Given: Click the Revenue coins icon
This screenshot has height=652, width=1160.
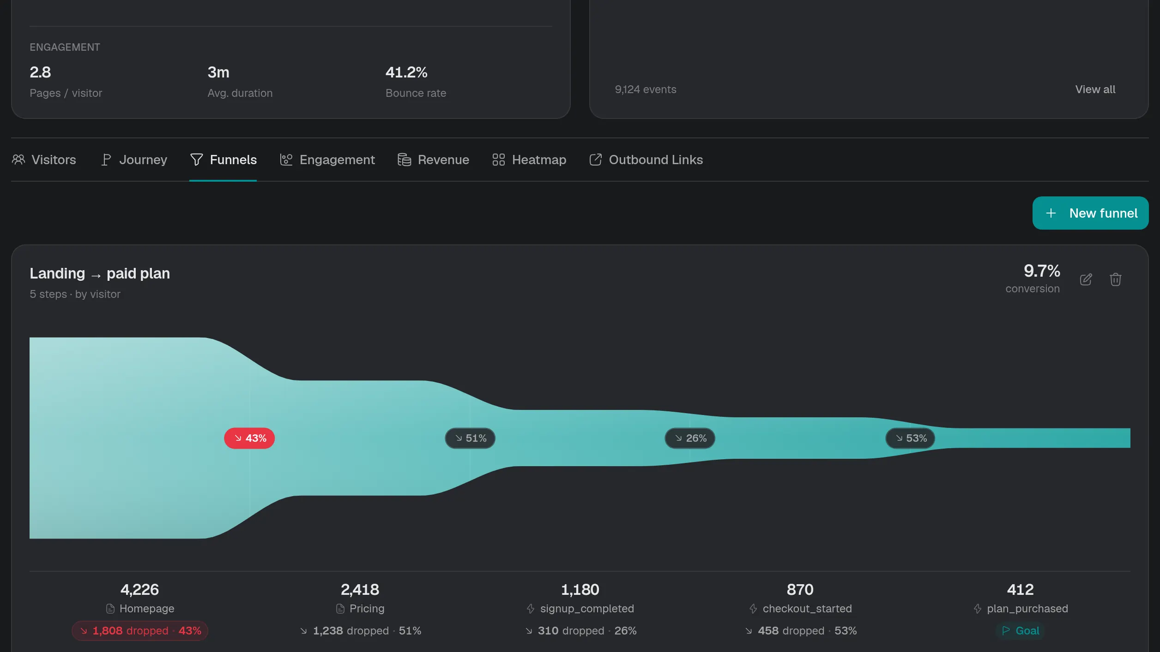Looking at the screenshot, I should [405, 160].
